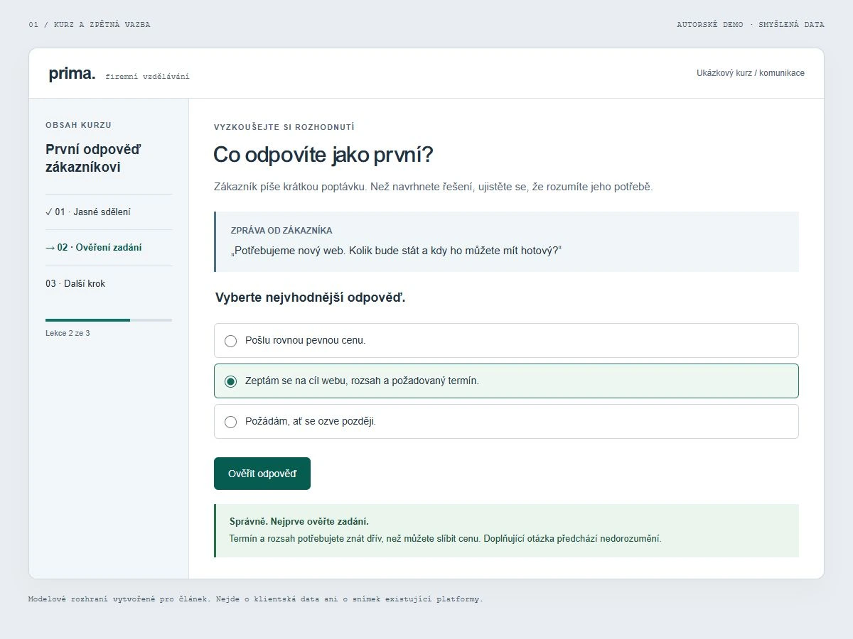
Task: Click "AUTORSKÉ DEMO · SMYŠLENÁ DATA" text
Action: click(x=751, y=25)
